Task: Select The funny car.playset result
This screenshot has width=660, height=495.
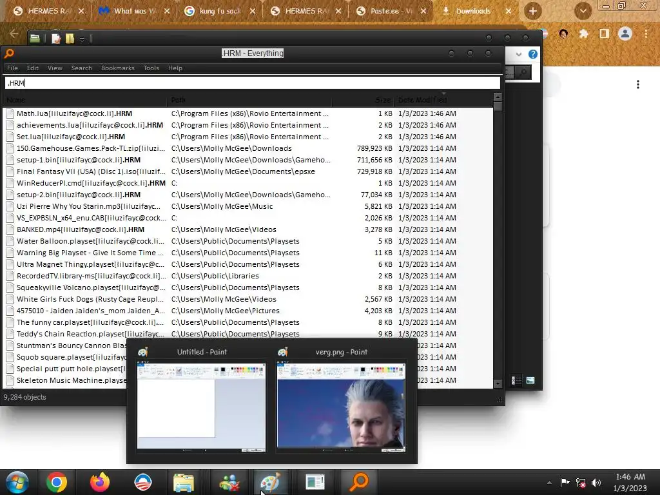Action: (x=248, y=322)
